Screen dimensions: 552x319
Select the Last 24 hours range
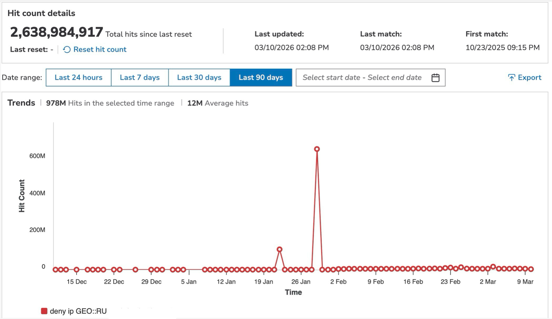click(x=78, y=77)
